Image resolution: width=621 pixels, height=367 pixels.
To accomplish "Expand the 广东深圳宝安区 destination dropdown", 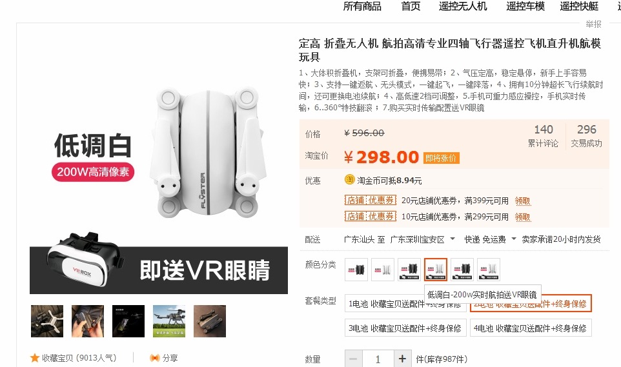I will click(453, 239).
